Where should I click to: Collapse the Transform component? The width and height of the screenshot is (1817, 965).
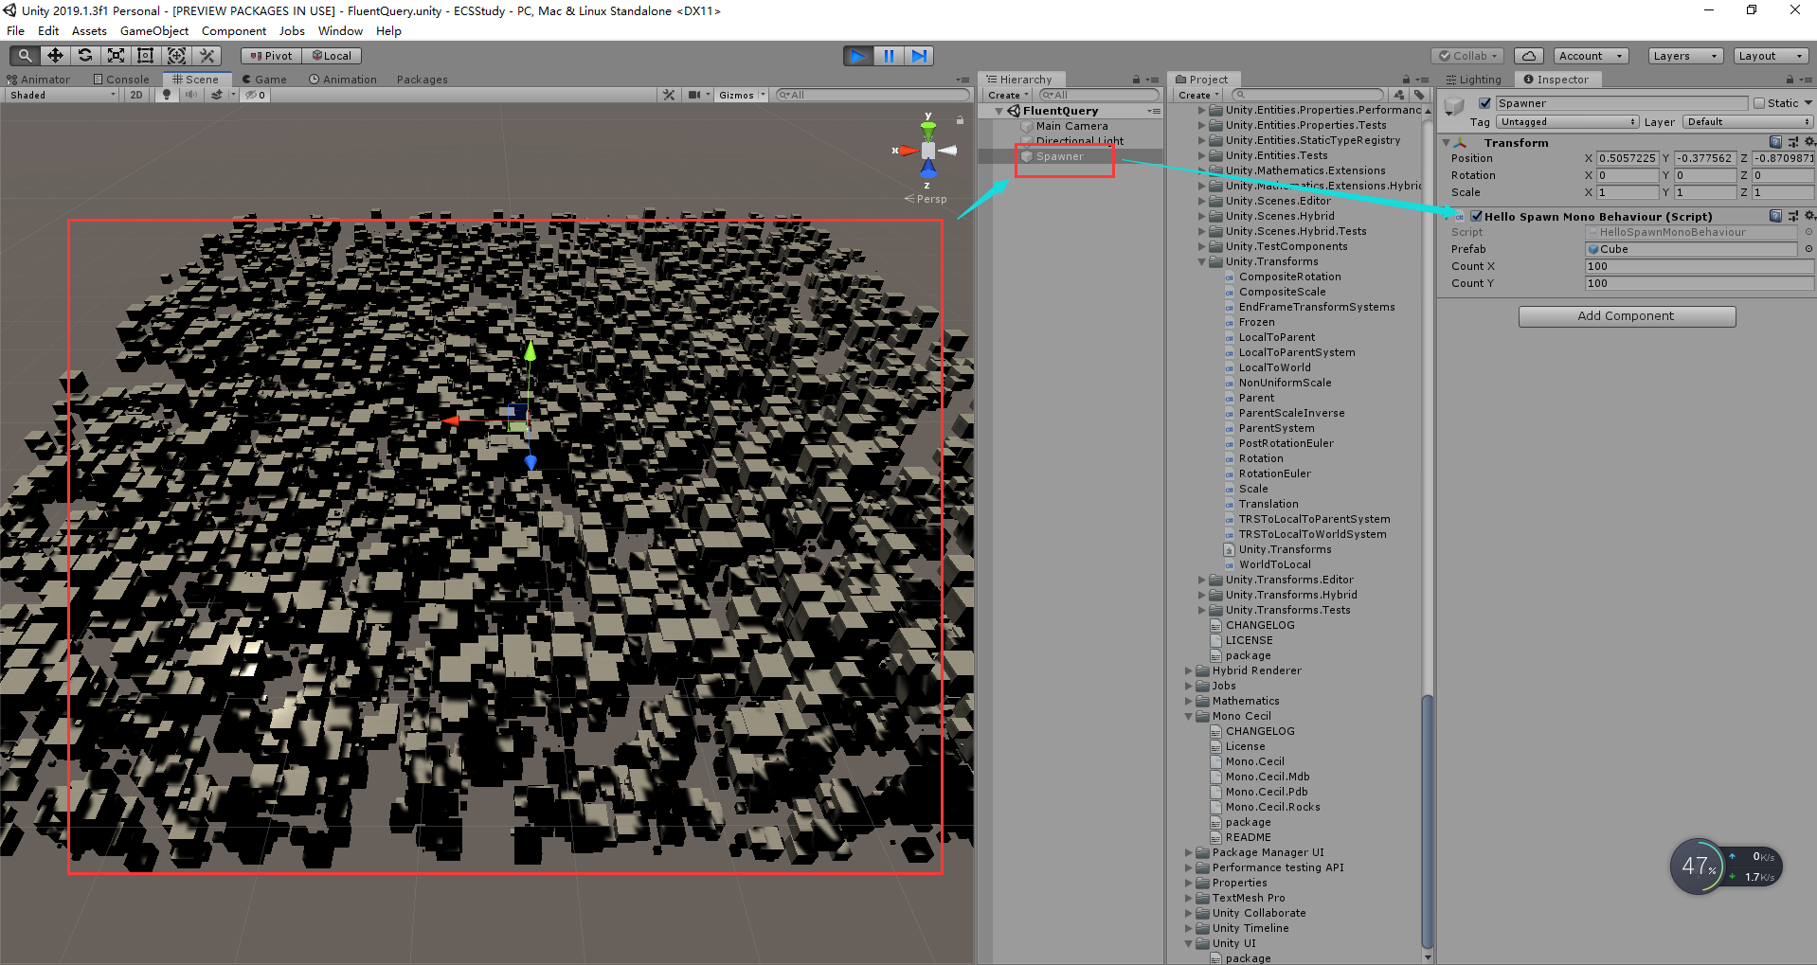click(1446, 142)
